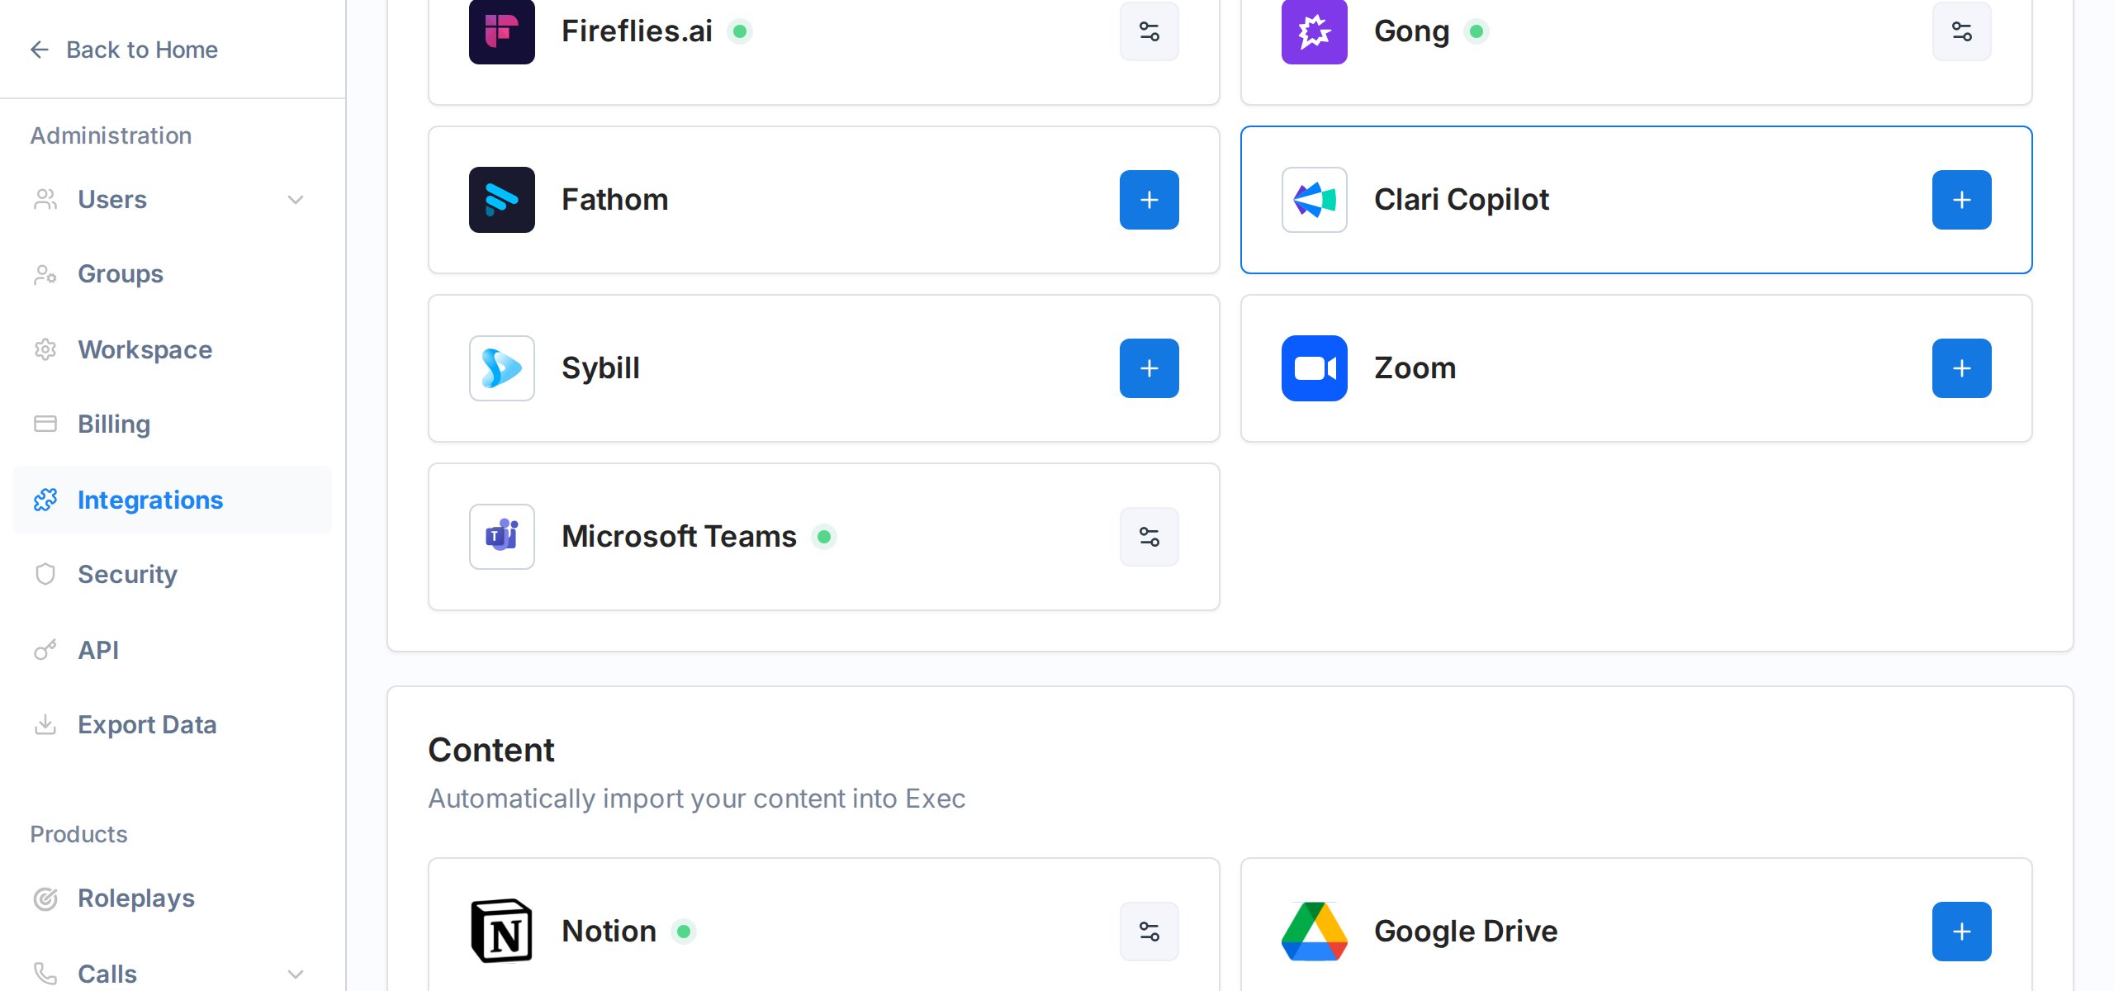Open the Export Data page
This screenshot has width=2114, height=991.
(x=172, y=725)
